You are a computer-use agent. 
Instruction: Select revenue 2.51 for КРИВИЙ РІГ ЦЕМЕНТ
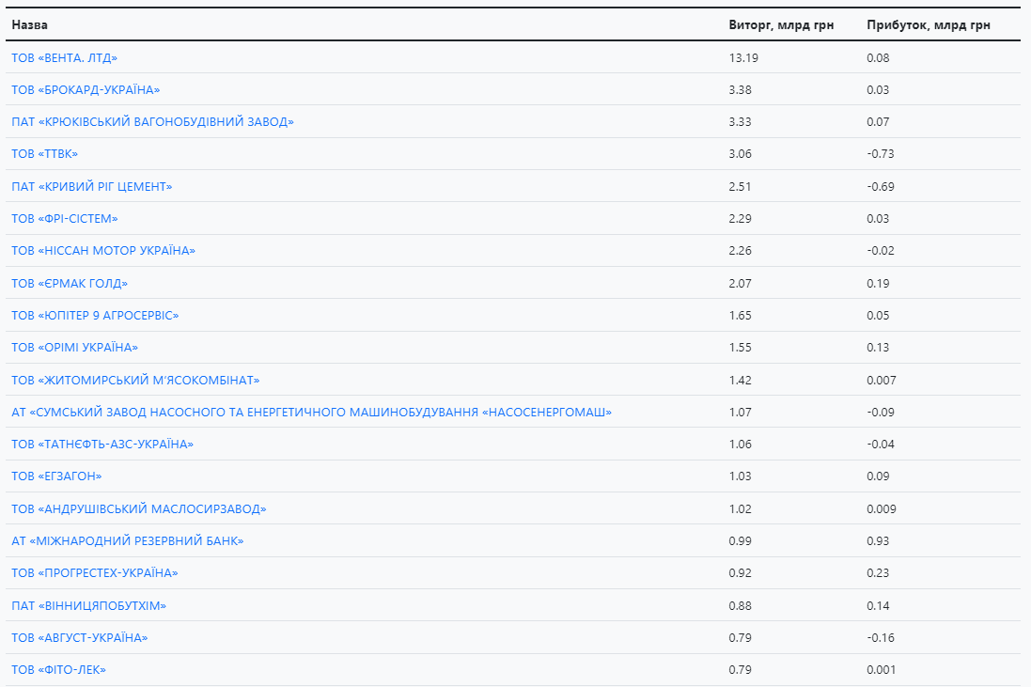[x=741, y=187]
